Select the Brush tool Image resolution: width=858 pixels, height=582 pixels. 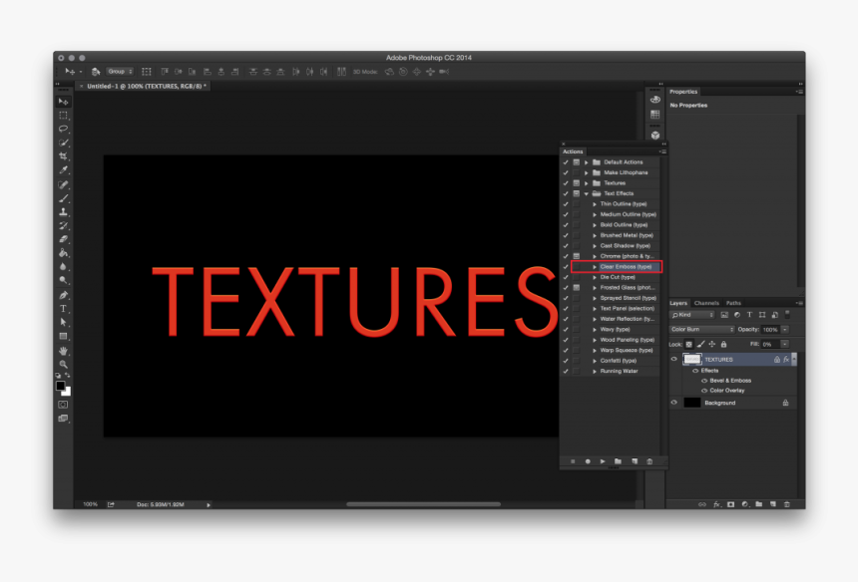(x=64, y=198)
